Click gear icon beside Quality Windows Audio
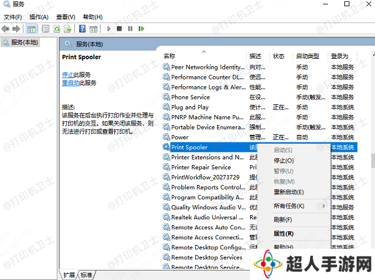Screen dimensions: 375x280 click(166, 207)
